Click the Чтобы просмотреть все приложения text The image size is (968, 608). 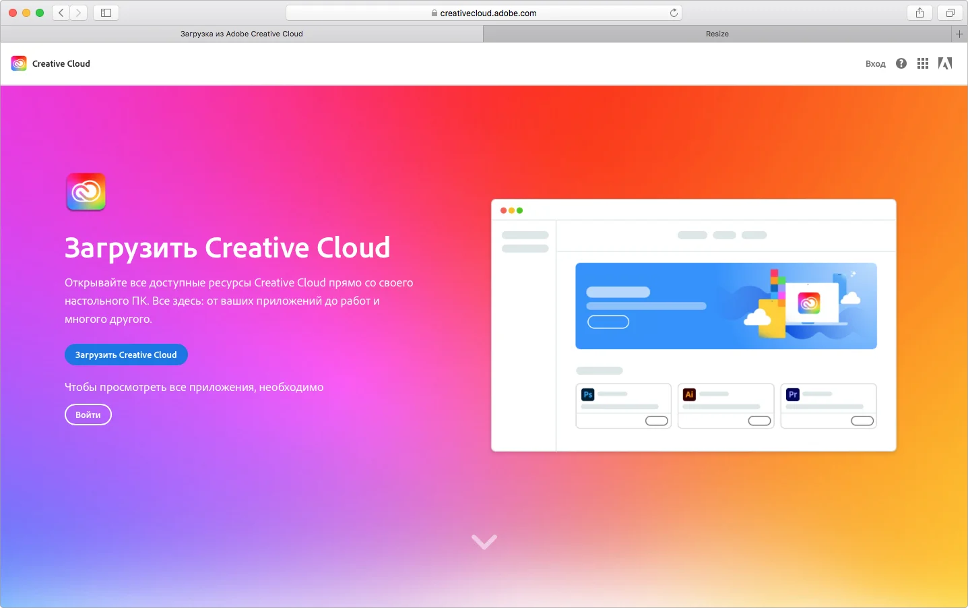[194, 387]
